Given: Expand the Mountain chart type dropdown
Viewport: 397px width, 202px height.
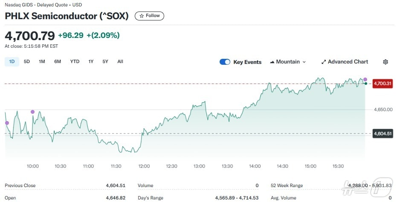Looking at the screenshot, I should coord(288,62).
